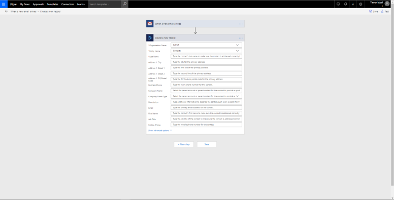This screenshot has height=200, width=394.
Task: Focus the Email field
Action: (206, 107)
